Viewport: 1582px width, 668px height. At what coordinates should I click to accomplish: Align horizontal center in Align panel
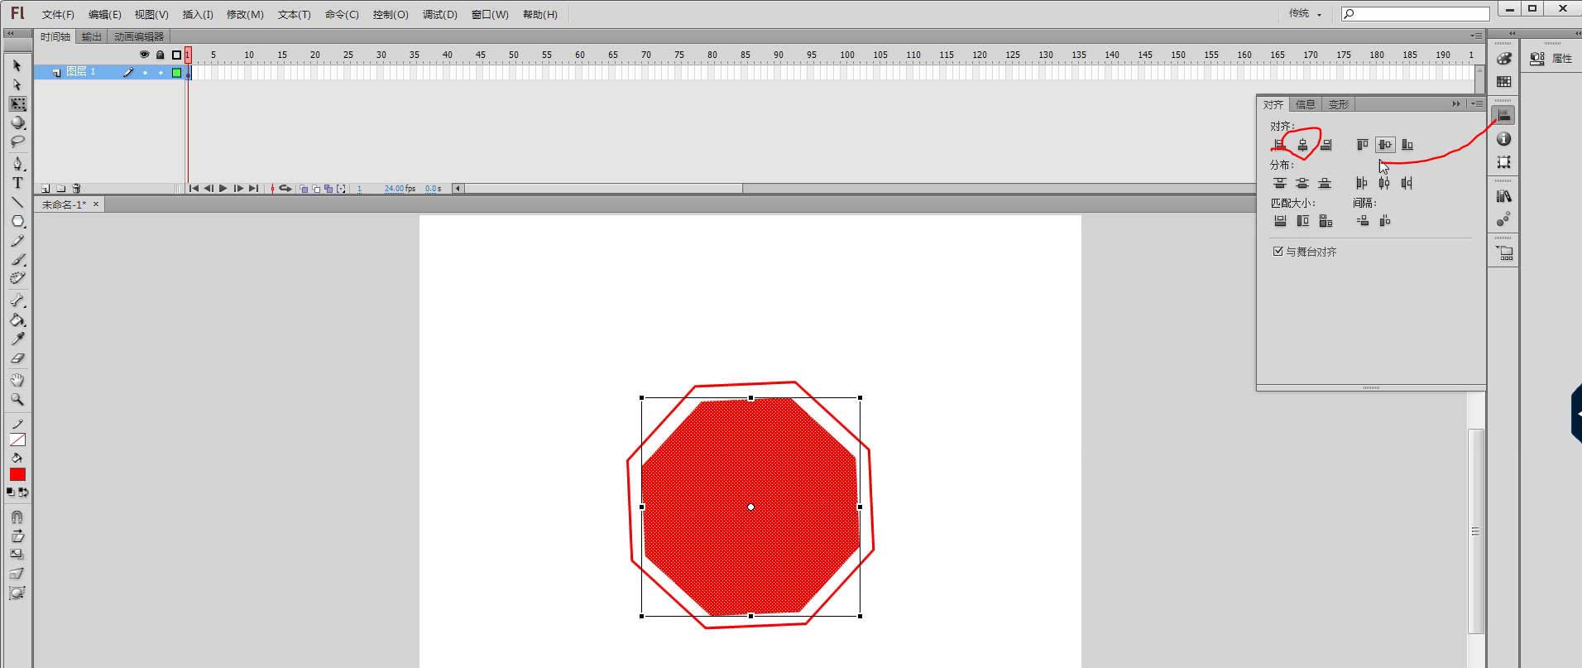pyautogui.click(x=1302, y=145)
